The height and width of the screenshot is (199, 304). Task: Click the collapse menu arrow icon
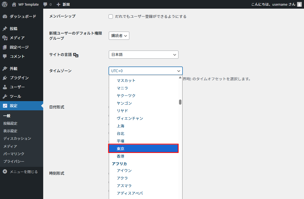pyautogui.click(x=5, y=172)
